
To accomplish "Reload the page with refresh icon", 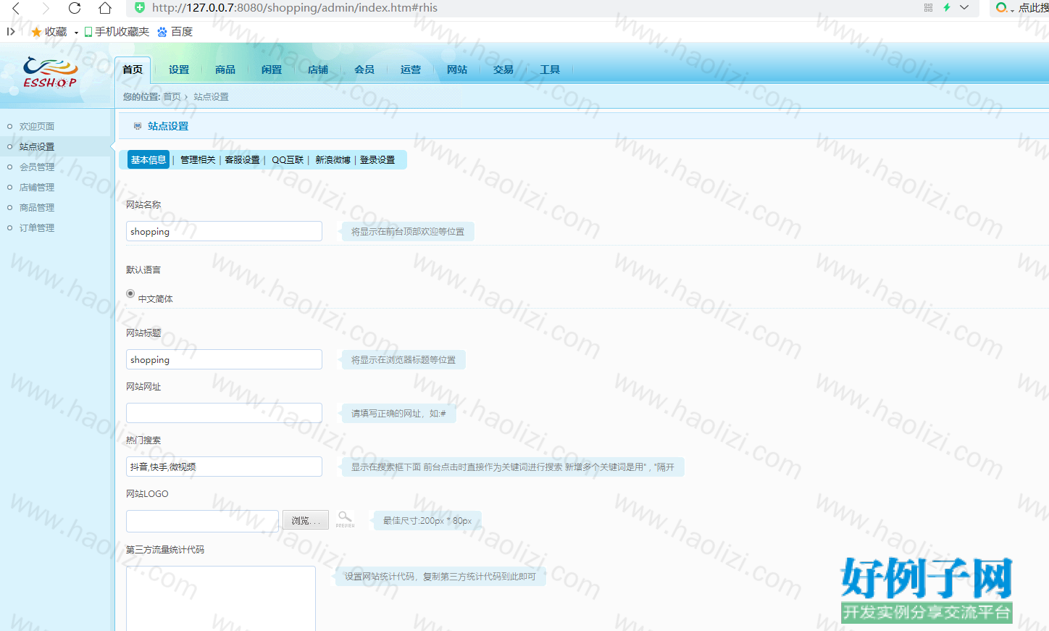I will pyautogui.click(x=75, y=8).
